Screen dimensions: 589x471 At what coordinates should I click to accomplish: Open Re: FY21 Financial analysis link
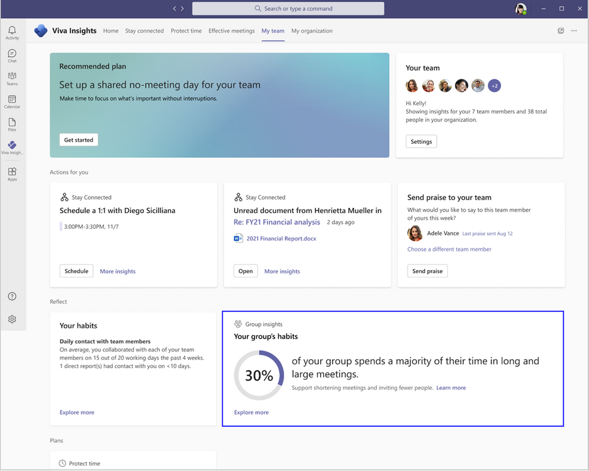tap(277, 222)
